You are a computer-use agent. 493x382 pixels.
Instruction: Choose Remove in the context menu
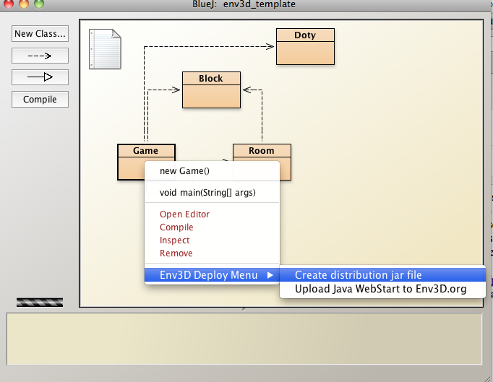pos(212,253)
